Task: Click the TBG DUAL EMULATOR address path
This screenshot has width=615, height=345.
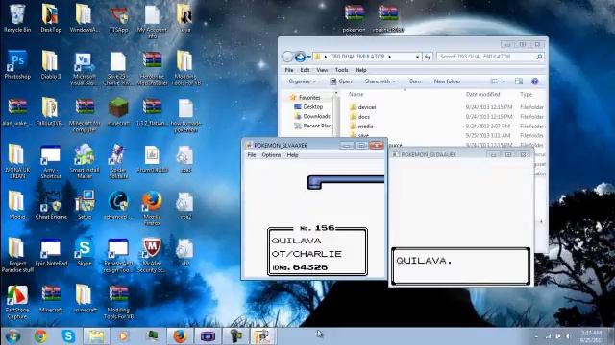Action: [357, 57]
